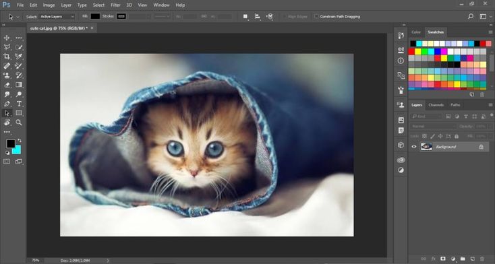Enable Constrain Path Dragging checkbox

tap(316, 16)
